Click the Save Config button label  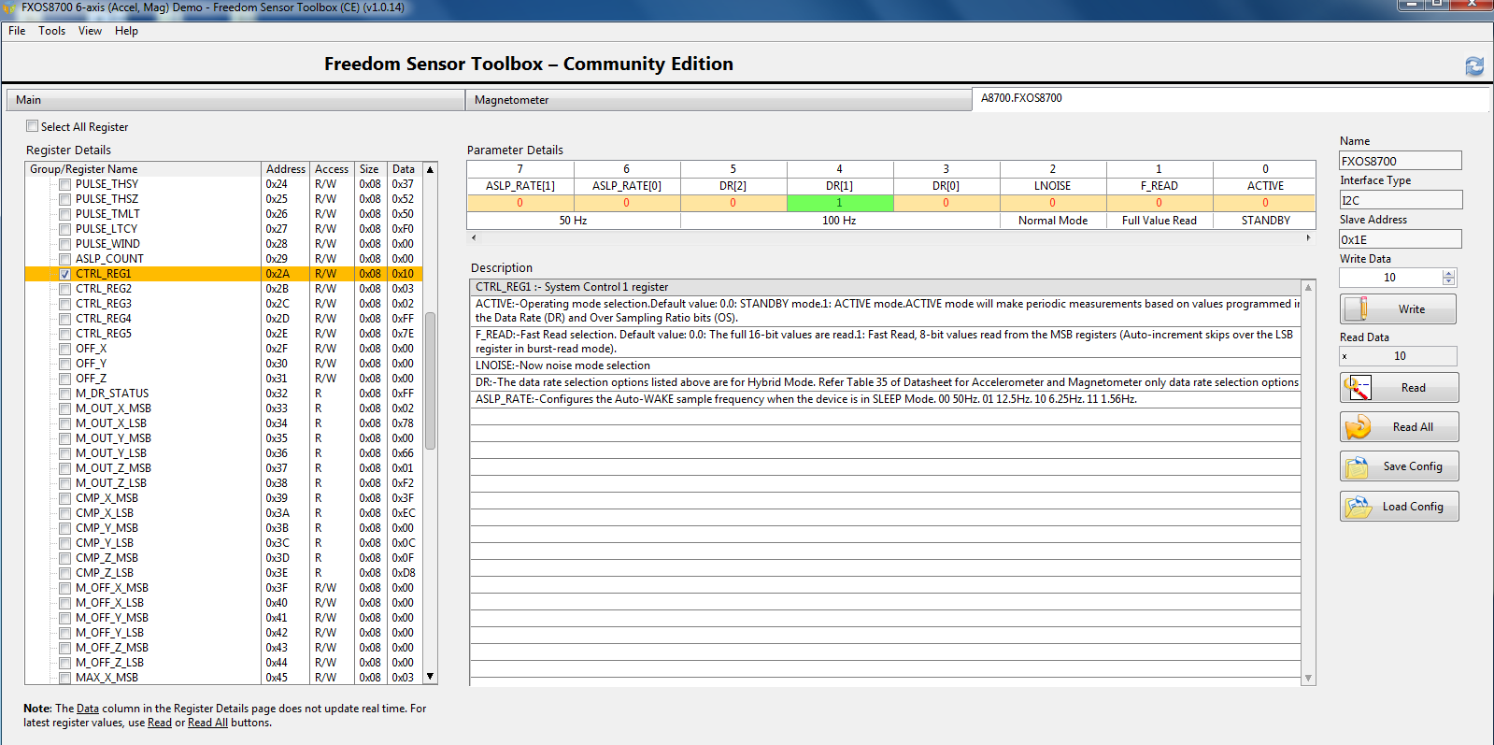[1413, 466]
